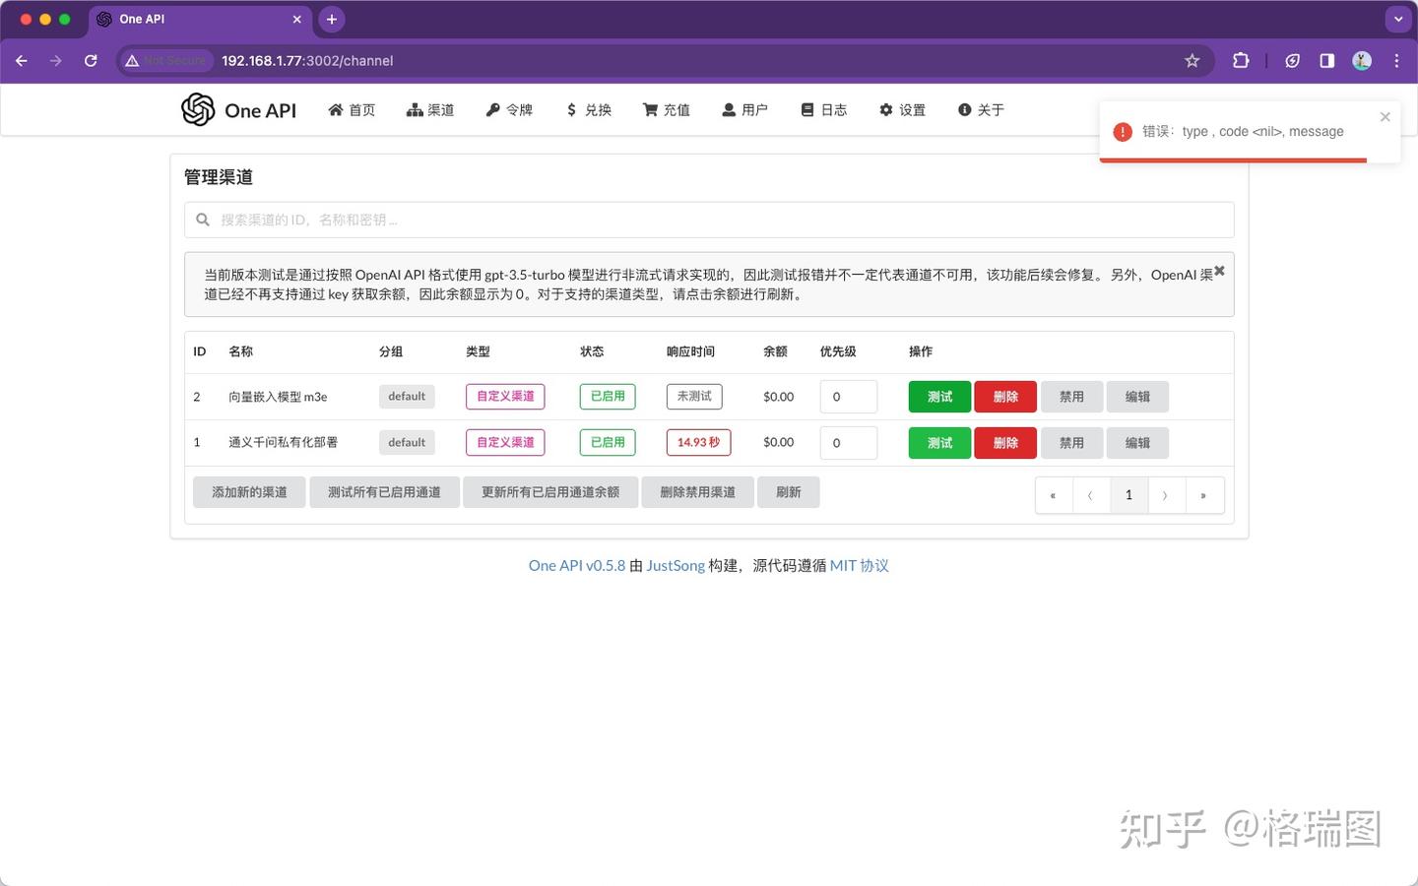This screenshot has width=1418, height=886.
Task: Open 日志 (Logs) via the log icon
Action: (823, 109)
